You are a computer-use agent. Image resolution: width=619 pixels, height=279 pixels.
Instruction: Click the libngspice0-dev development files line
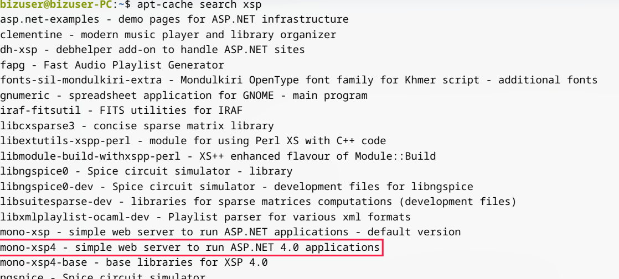click(236, 186)
